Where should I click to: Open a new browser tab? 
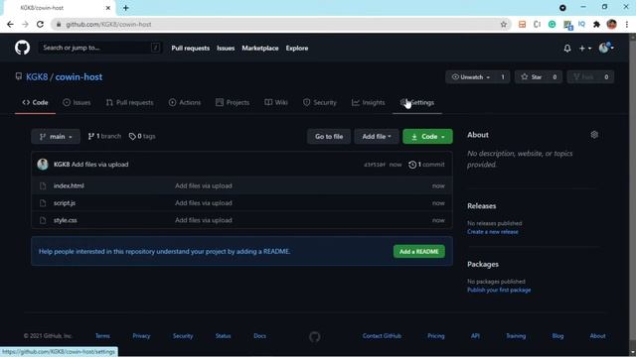click(x=126, y=8)
